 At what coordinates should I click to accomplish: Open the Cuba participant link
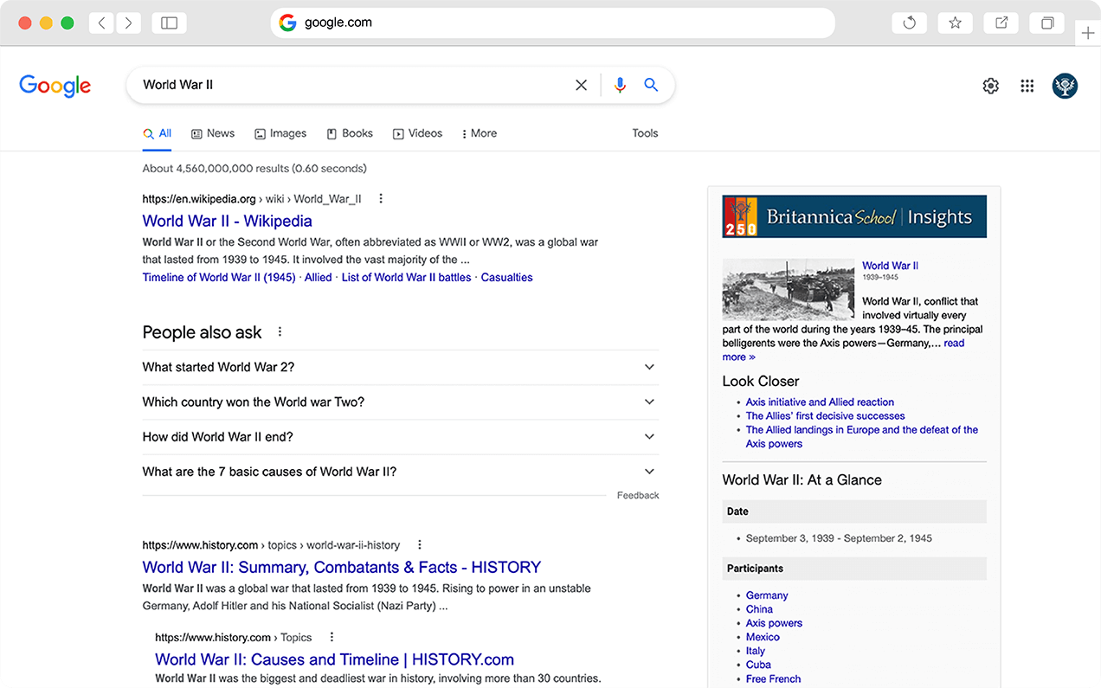click(x=758, y=665)
